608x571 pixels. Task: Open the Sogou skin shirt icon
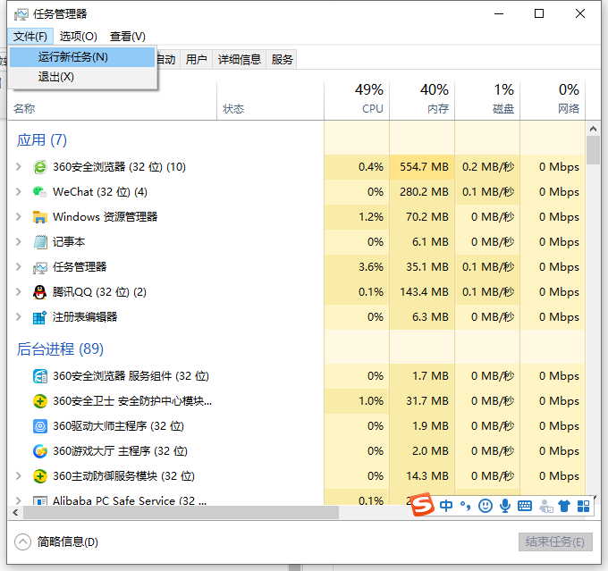tap(563, 506)
